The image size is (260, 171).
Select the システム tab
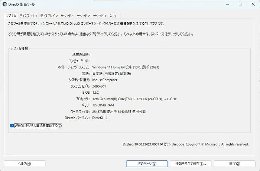click(11, 16)
